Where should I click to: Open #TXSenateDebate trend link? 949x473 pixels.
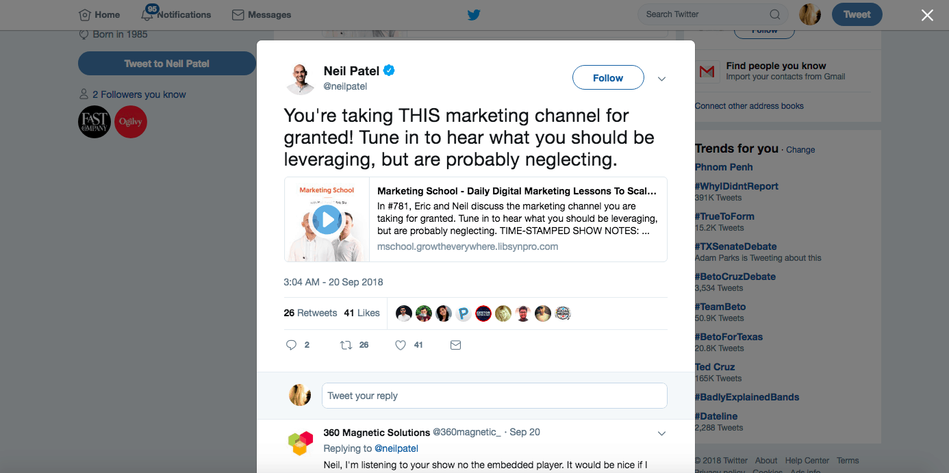(x=735, y=246)
